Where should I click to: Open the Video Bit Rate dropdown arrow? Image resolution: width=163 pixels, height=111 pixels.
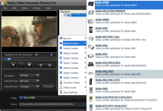[38, 81]
